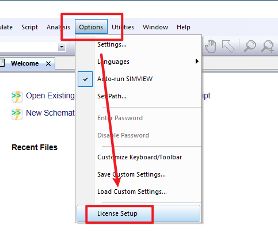The width and height of the screenshot is (278, 241).
Task: Click the document icon on Welcome tab
Action: click(x=2, y=63)
